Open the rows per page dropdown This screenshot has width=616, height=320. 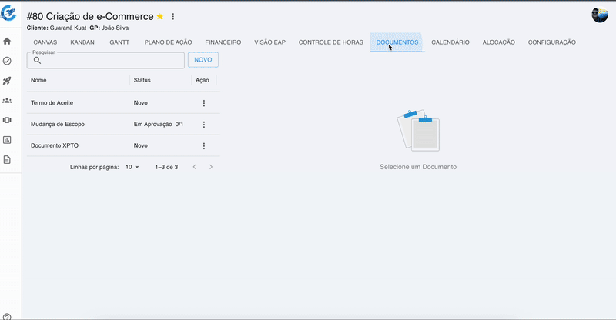tap(132, 167)
